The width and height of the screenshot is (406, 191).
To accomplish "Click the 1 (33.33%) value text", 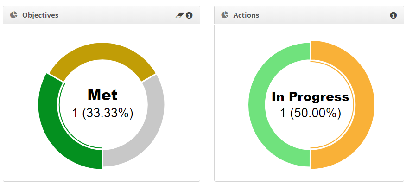I will (x=102, y=113).
